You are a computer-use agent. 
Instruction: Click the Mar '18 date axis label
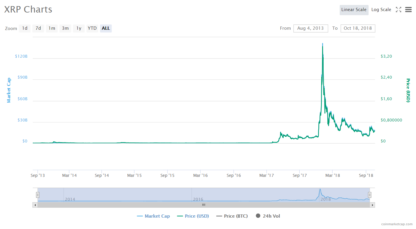tap(333, 175)
